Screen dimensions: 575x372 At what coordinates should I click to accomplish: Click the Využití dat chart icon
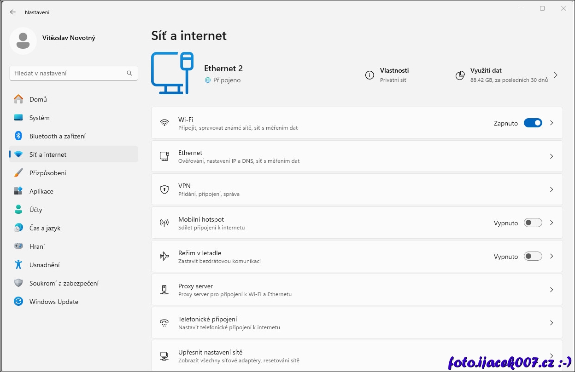pos(460,75)
